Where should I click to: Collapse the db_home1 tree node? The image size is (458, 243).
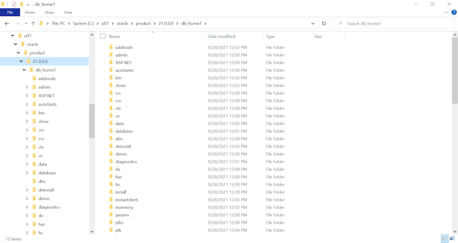coord(24,70)
